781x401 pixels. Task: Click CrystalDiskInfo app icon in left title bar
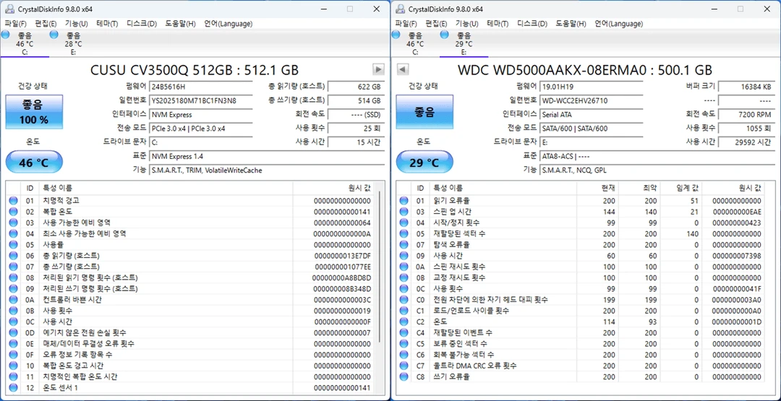pyautogui.click(x=8, y=9)
